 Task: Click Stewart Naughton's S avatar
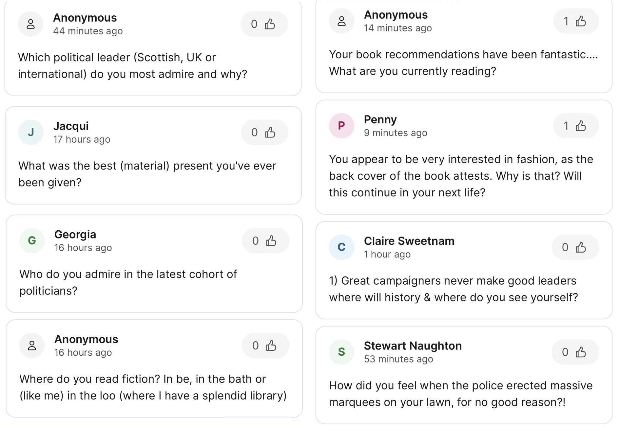coord(341,352)
